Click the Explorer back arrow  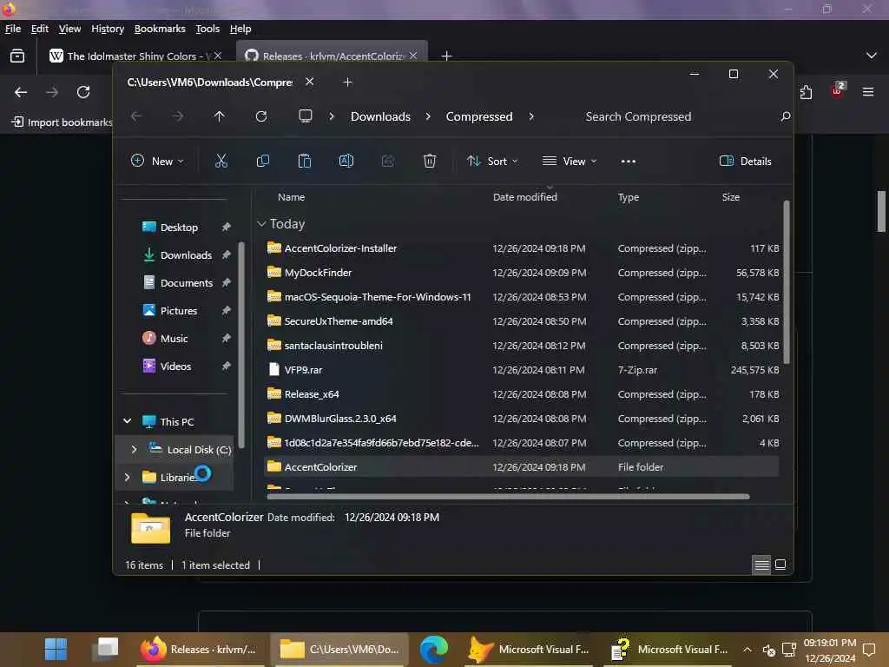coord(136,116)
